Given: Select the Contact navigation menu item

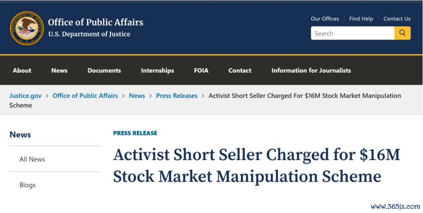Looking at the screenshot, I should (x=240, y=70).
